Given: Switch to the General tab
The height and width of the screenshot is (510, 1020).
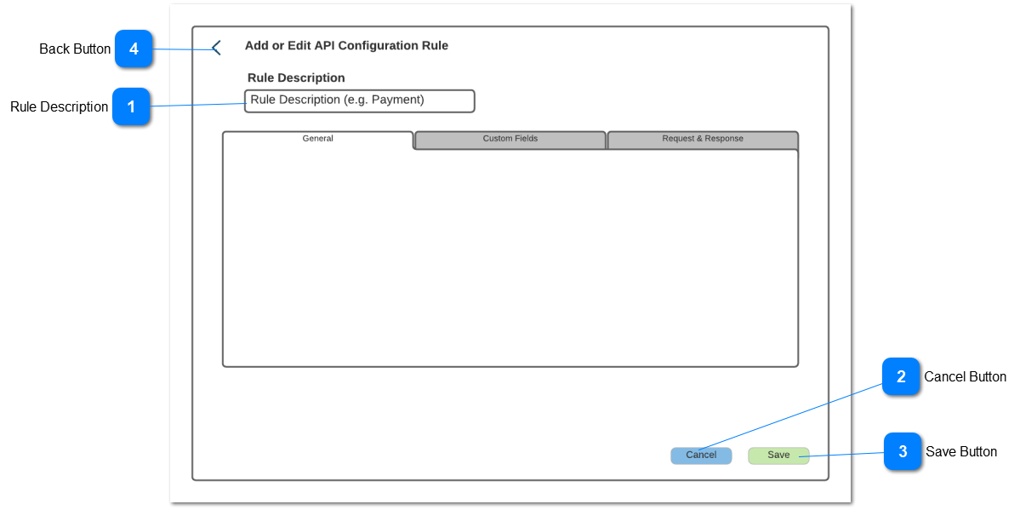Looking at the screenshot, I should (316, 139).
